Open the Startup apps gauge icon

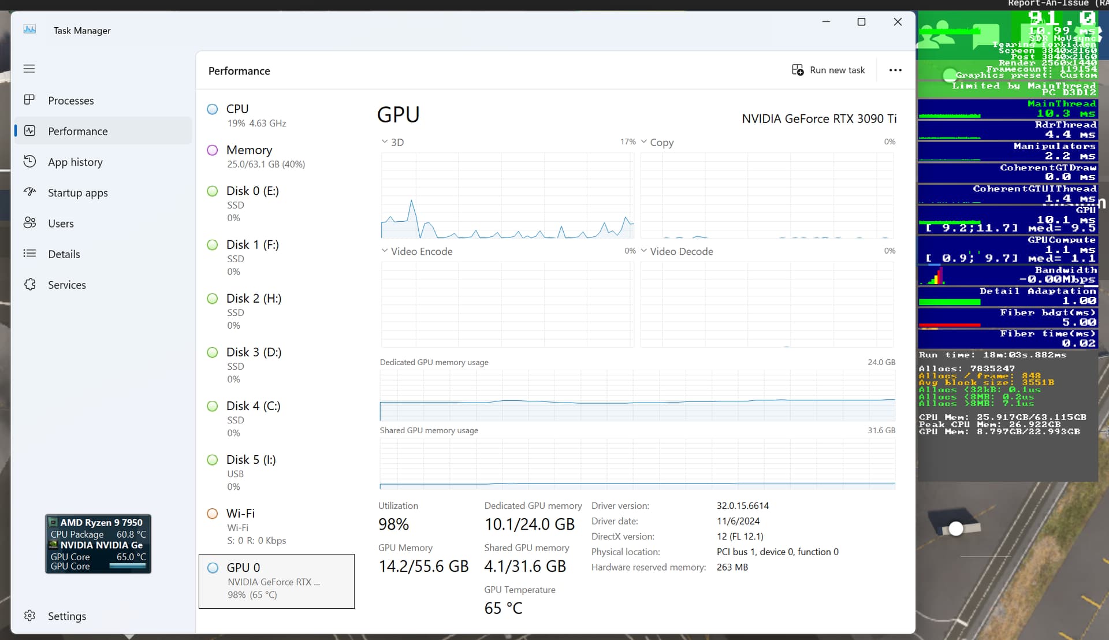[29, 192]
